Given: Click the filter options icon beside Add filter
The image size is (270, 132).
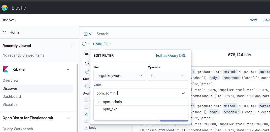Looking at the screenshot, I should coord(84,44).
